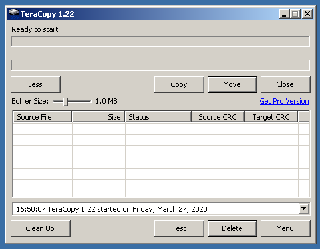The width and height of the screenshot is (320, 249).
Task: Click the Buffer Size slider thumb
Action: (x=65, y=102)
